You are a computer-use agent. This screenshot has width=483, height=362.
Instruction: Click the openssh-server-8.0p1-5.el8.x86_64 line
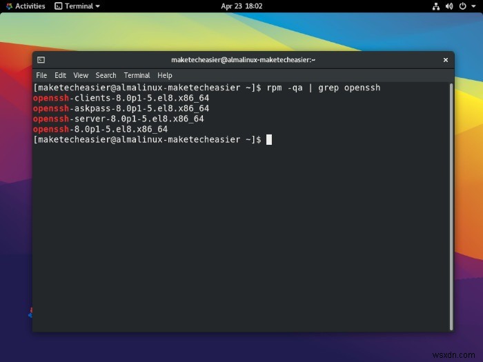118,119
